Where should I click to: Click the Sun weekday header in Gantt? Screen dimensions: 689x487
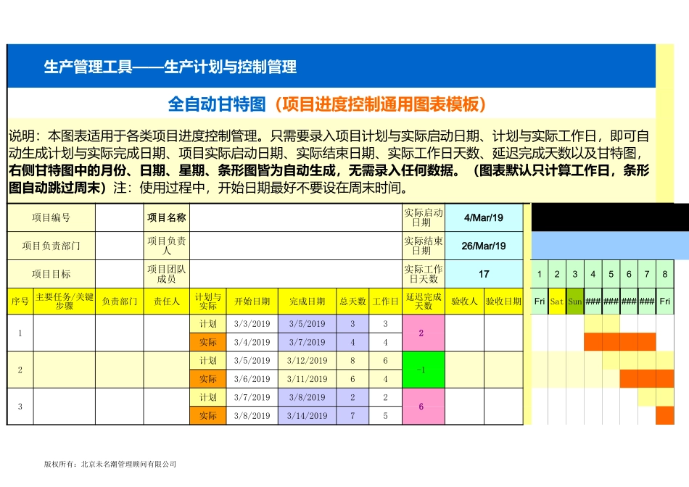(x=574, y=301)
